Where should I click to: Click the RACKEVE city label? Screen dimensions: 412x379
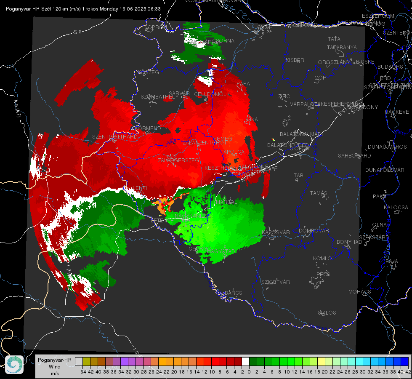pos(397,112)
